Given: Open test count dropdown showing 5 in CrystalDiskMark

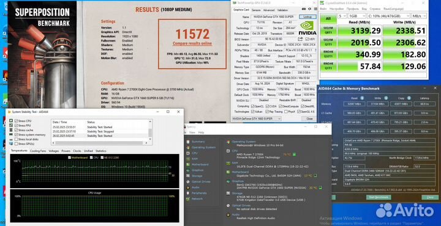Looking at the screenshot, I should [342, 16].
